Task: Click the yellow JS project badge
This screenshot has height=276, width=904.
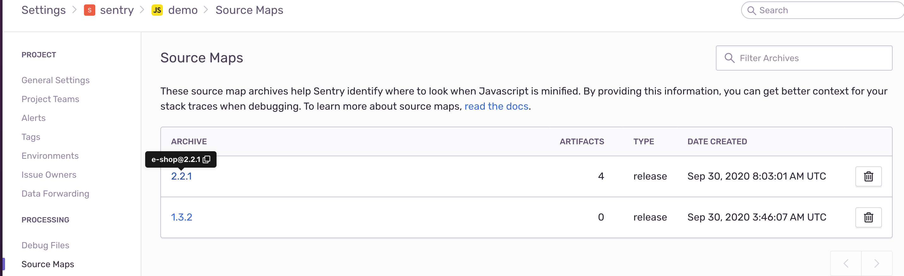Action: pyautogui.click(x=157, y=10)
